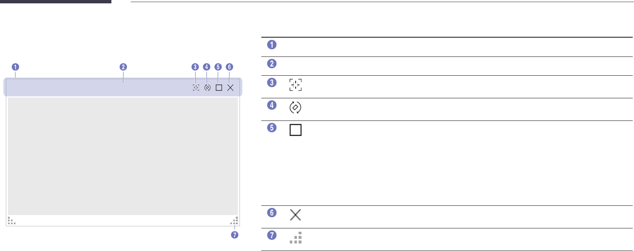Click callout badge 1 above the window's left corner

click(x=15, y=67)
